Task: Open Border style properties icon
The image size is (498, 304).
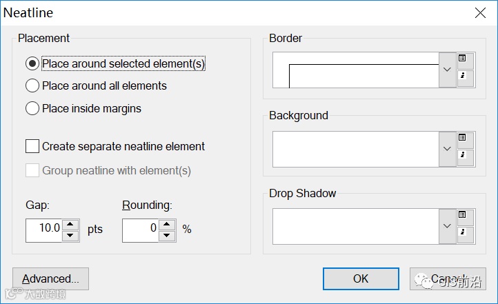Action: point(463,59)
